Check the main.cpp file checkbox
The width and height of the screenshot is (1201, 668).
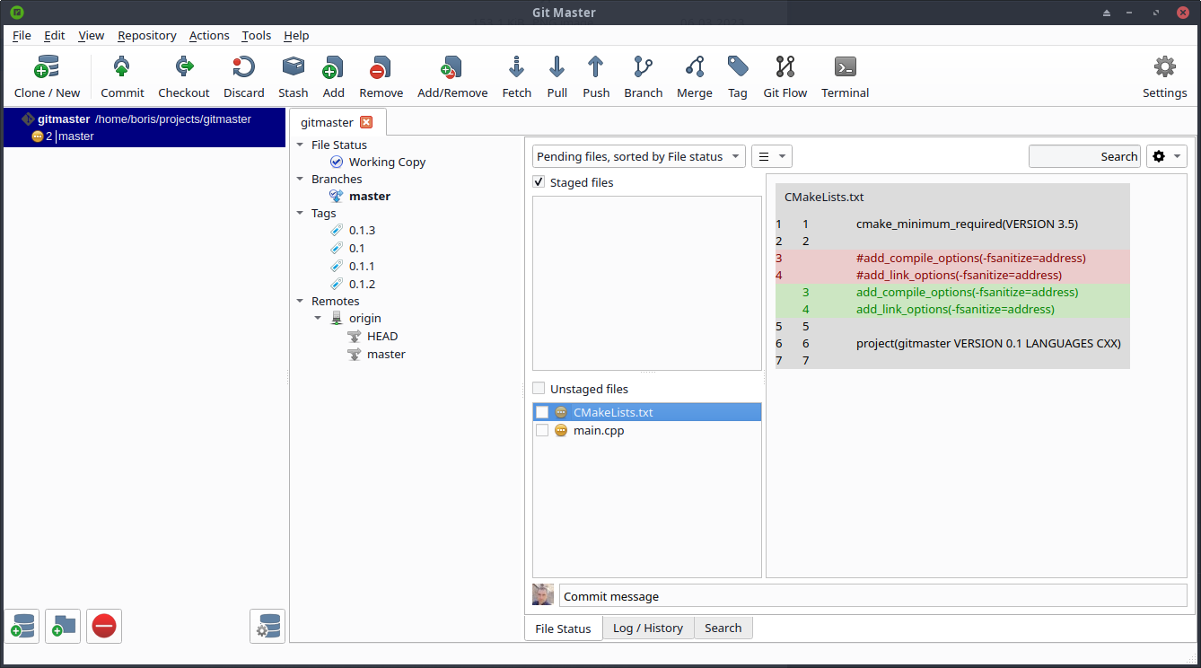pyautogui.click(x=542, y=430)
